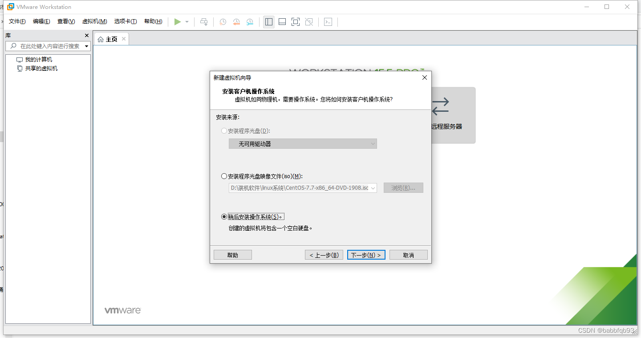This screenshot has height=338, width=641.
Task: Minimize the VMware Workstation window
Action: pyautogui.click(x=587, y=7)
